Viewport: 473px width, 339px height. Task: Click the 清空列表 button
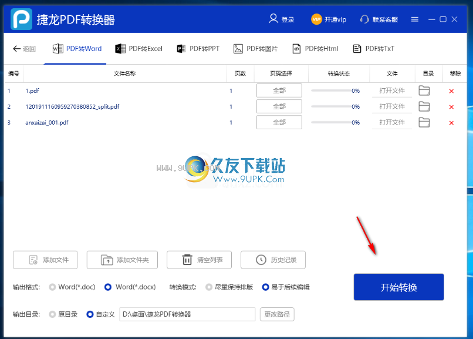pyautogui.click(x=199, y=260)
